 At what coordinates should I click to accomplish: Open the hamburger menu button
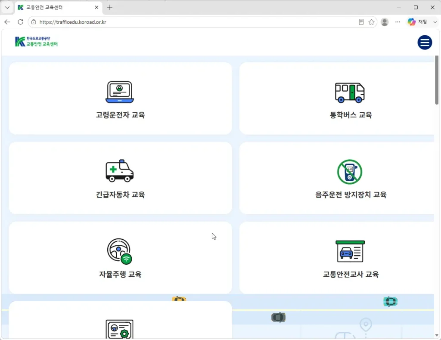tap(424, 43)
